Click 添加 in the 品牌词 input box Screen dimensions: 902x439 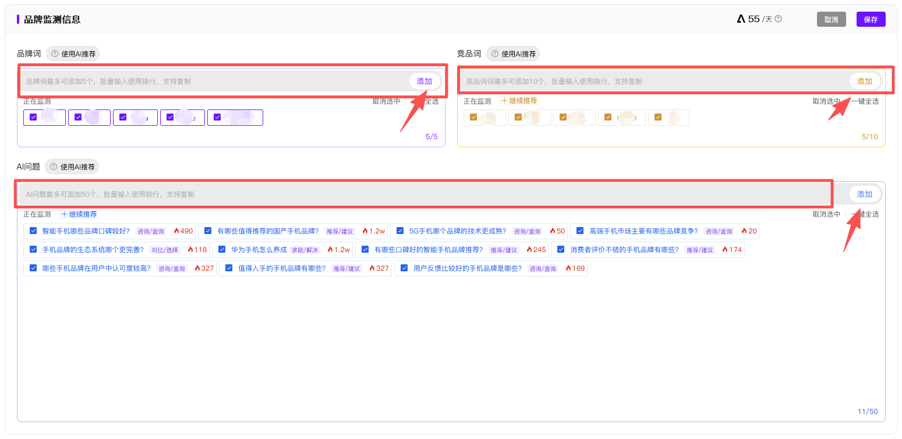(x=425, y=82)
